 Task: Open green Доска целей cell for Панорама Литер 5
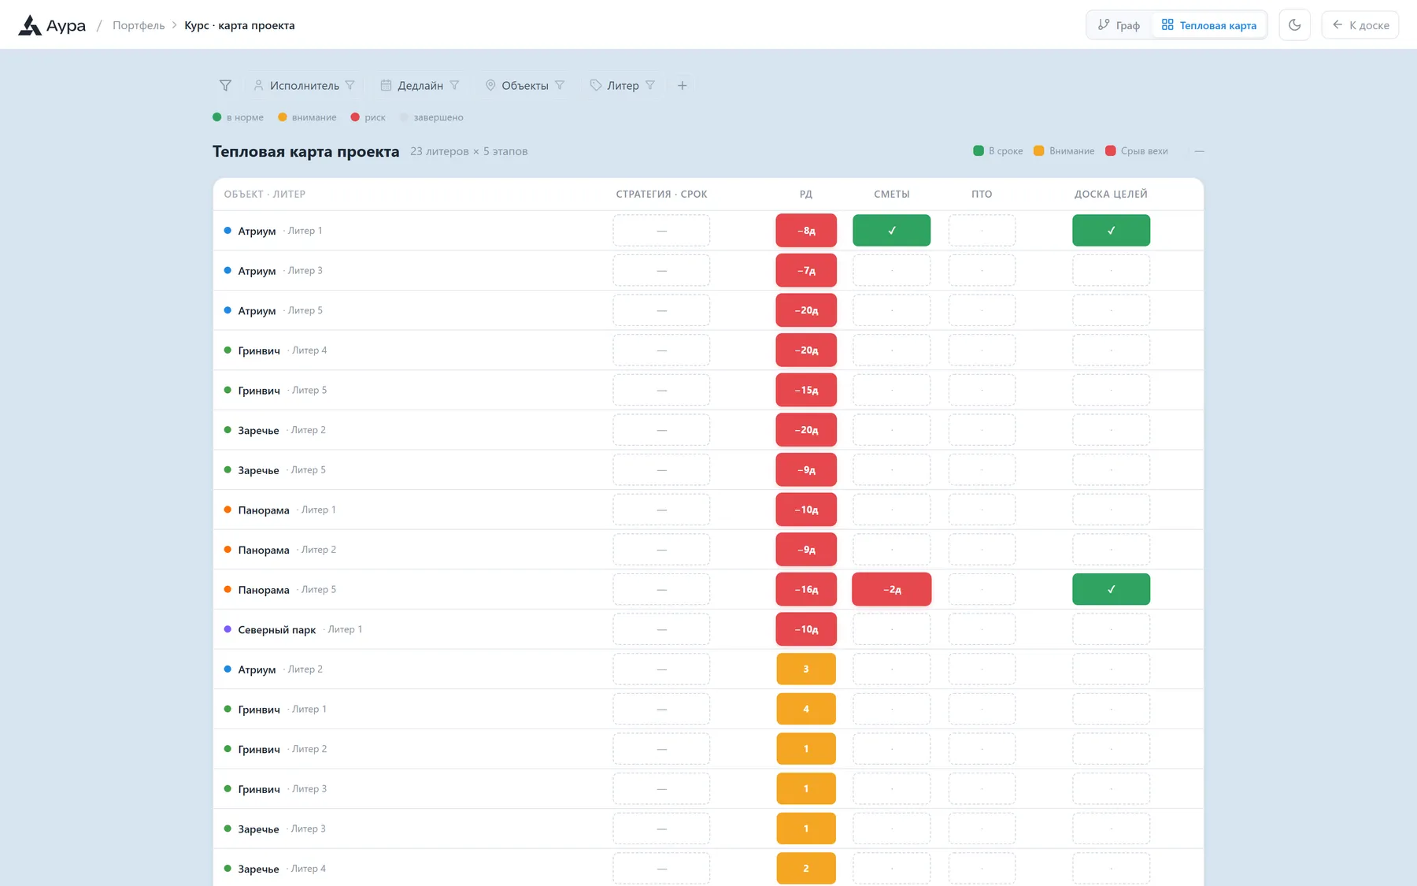click(x=1111, y=589)
